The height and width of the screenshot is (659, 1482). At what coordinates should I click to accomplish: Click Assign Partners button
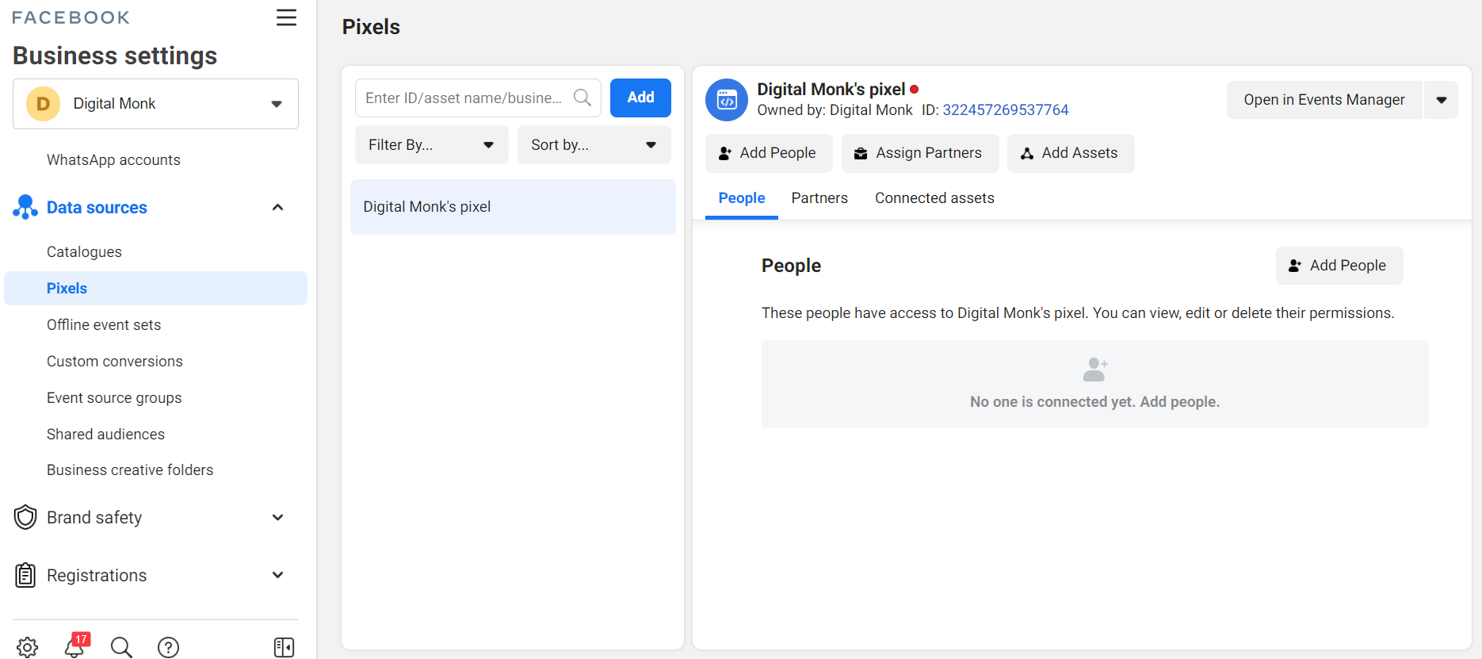[x=920, y=153]
